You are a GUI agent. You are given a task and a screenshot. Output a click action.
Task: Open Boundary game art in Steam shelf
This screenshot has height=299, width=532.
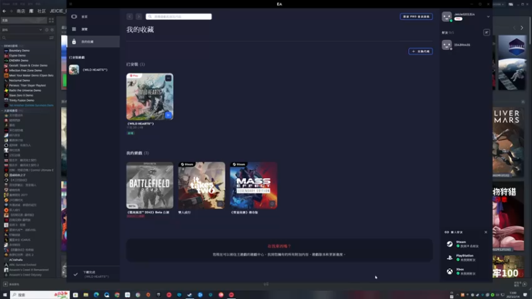click(512, 62)
